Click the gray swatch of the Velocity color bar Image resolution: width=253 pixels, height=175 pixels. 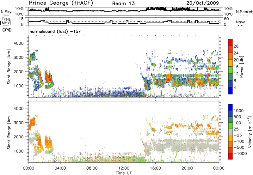(231, 132)
